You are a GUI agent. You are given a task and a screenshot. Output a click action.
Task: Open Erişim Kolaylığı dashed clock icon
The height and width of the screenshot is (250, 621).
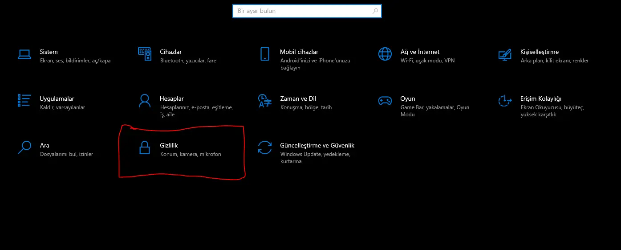pyautogui.click(x=505, y=101)
